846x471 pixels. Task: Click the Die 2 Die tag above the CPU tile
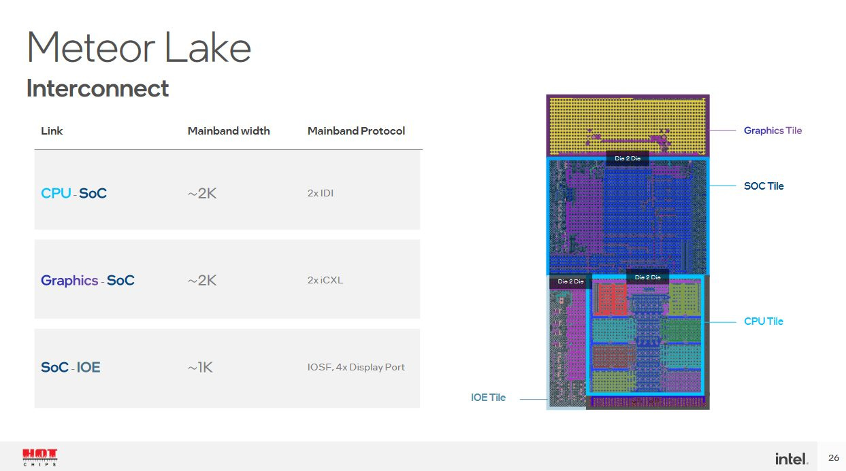pos(647,277)
